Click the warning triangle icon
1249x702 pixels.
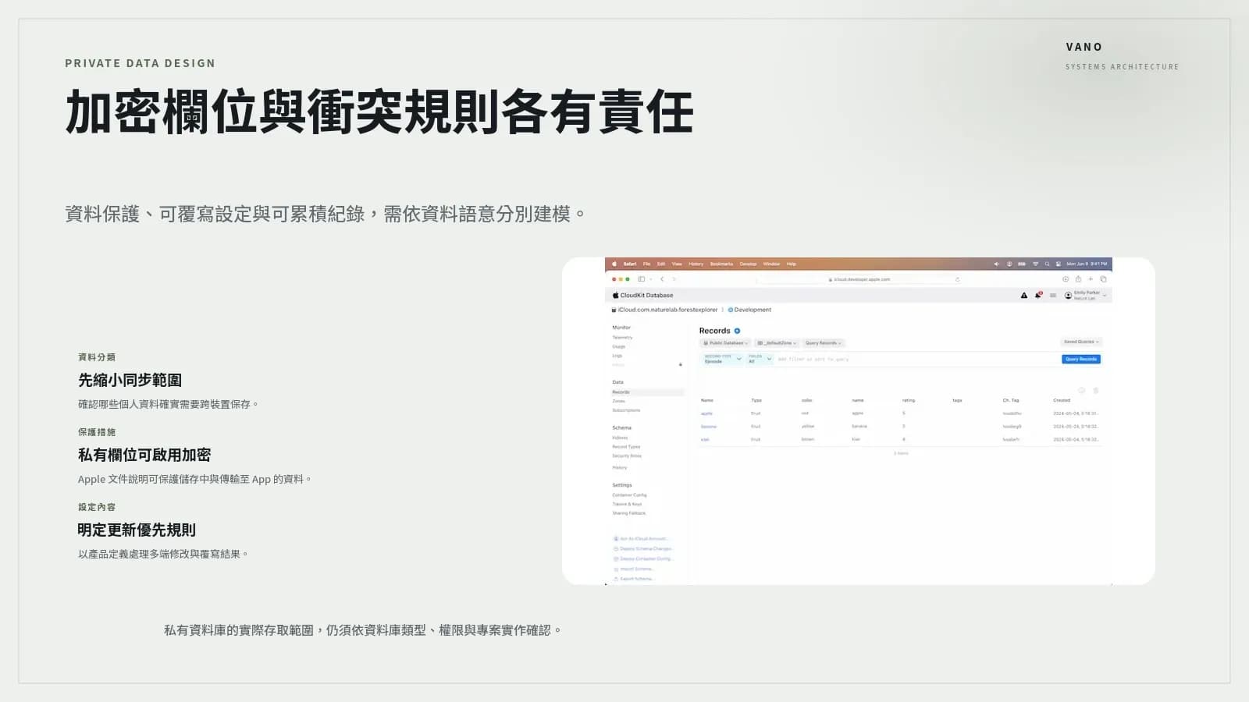(x=1024, y=295)
